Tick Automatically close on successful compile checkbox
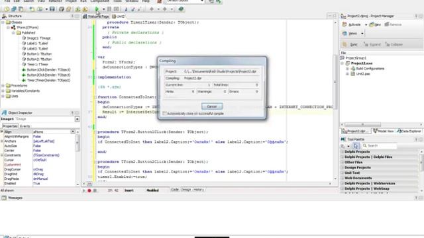The image size is (424, 238). pyautogui.click(x=164, y=114)
